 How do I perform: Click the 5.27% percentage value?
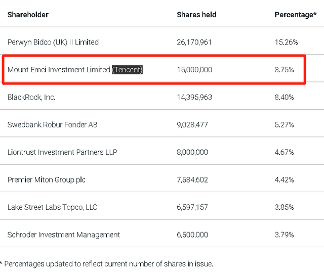(x=284, y=124)
